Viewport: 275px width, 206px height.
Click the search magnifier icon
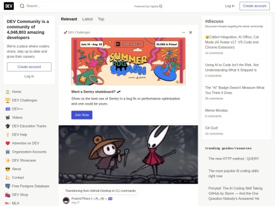point(22,6)
